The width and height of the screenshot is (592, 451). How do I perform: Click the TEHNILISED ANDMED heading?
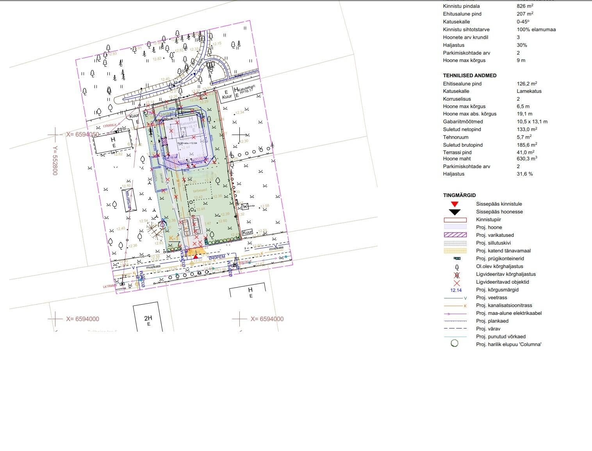tap(469, 76)
